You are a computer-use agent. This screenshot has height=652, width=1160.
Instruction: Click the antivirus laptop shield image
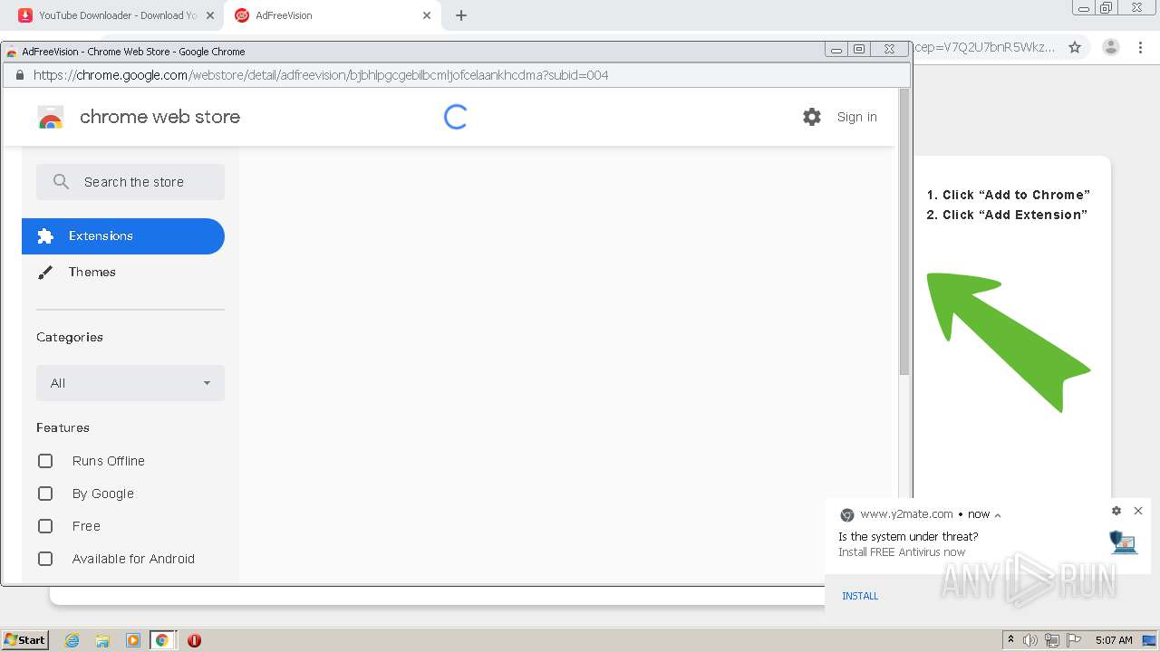1123,542
